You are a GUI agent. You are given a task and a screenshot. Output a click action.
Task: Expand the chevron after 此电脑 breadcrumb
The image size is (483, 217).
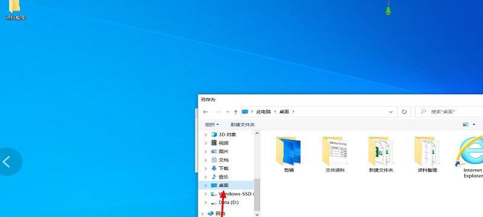[x=275, y=112]
